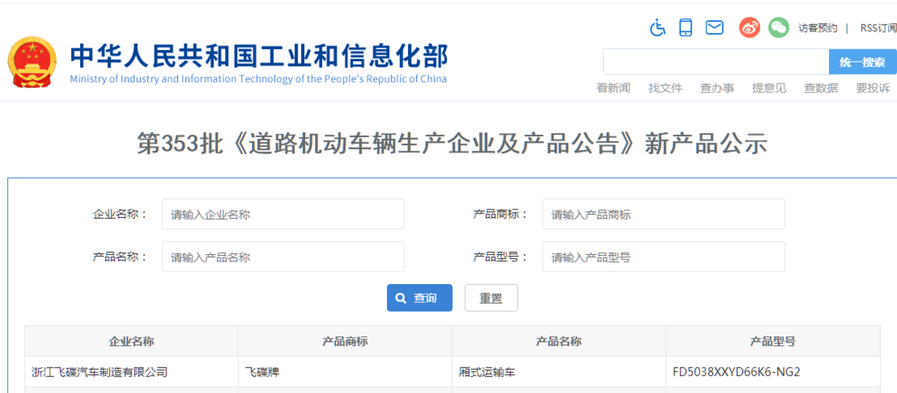Select the cell 浙江飞碟汽车制造有限公司
897x393 pixels.
[x=132, y=371]
